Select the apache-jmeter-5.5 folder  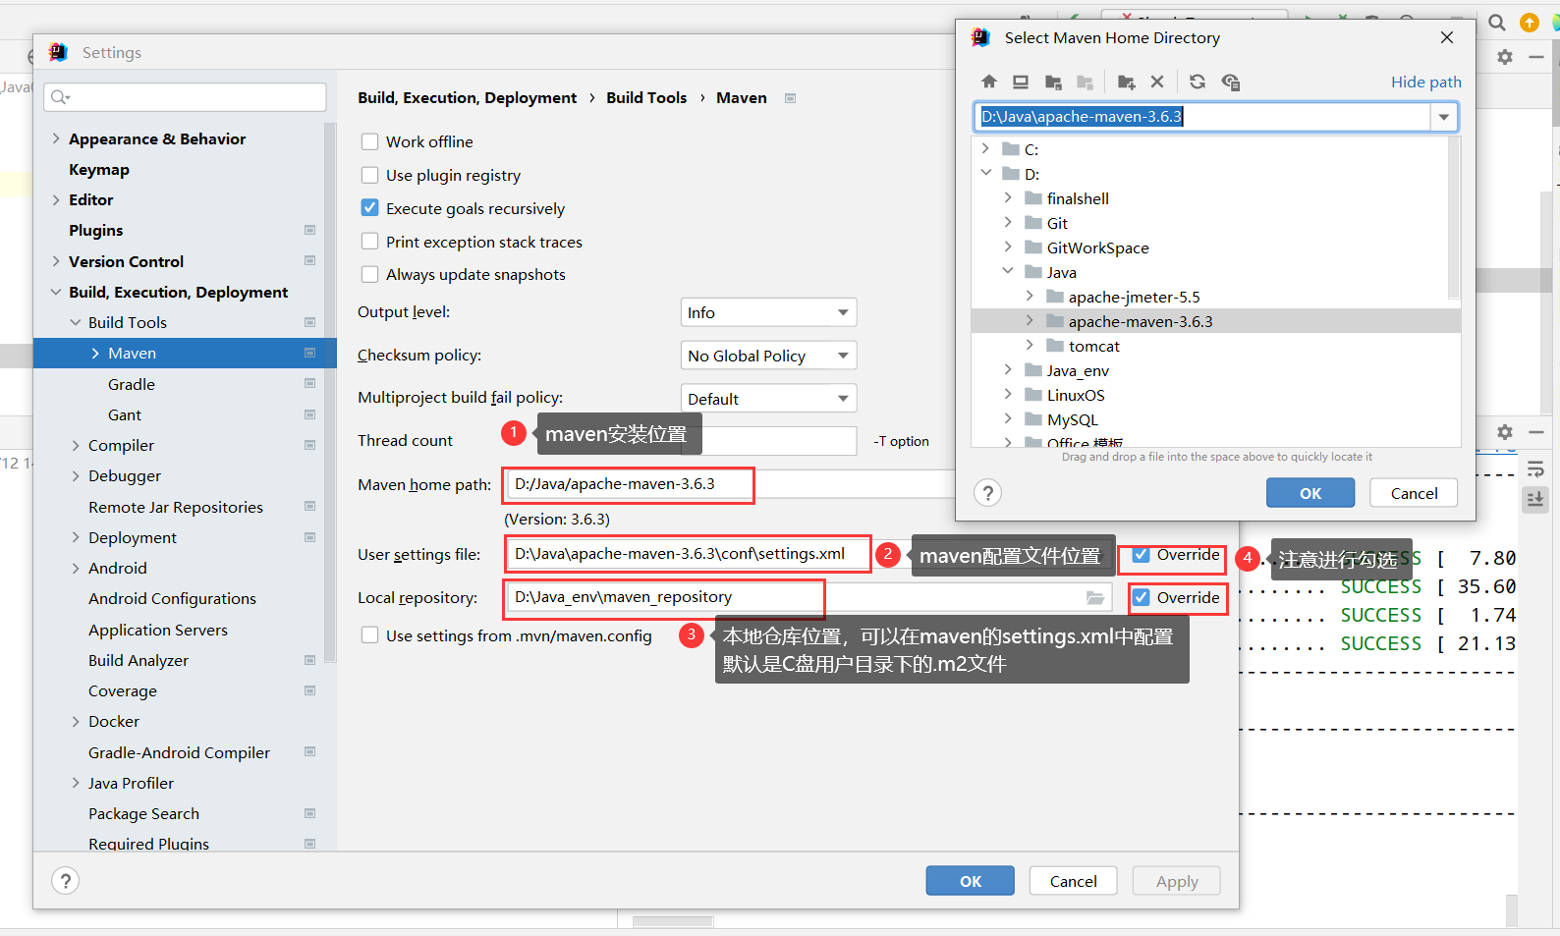click(1135, 297)
